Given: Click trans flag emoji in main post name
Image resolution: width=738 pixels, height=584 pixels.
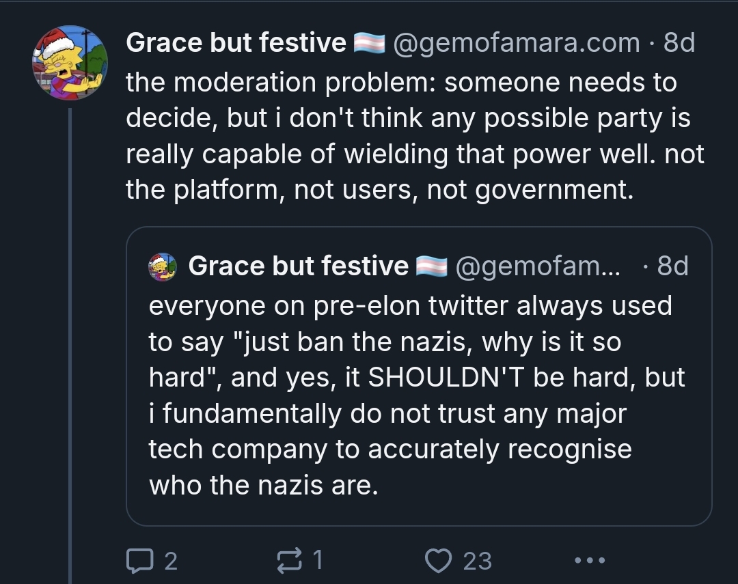Looking at the screenshot, I should point(369,44).
